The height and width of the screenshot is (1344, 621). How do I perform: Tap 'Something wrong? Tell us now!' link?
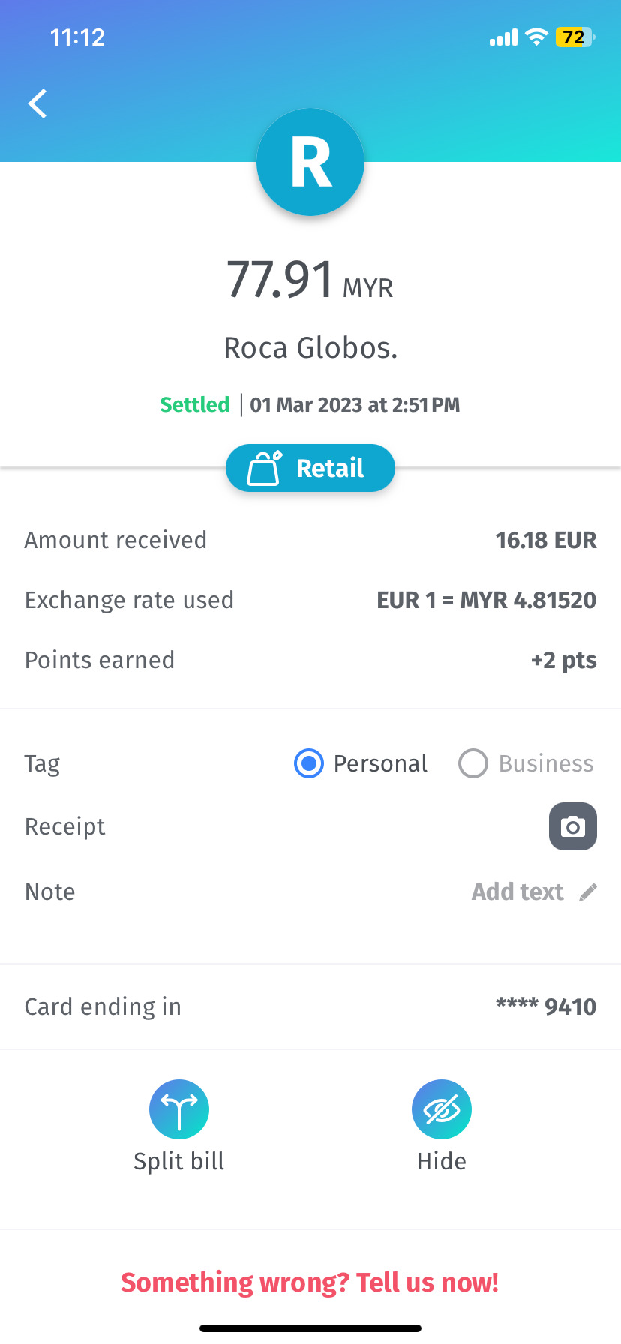(x=310, y=1282)
